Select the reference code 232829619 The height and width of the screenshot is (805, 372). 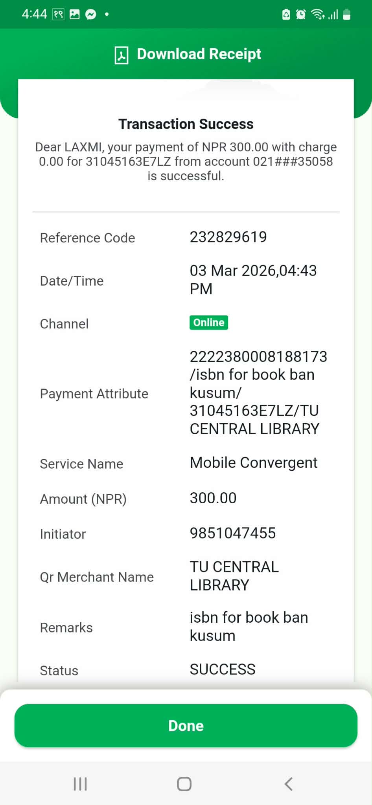point(228,237)
